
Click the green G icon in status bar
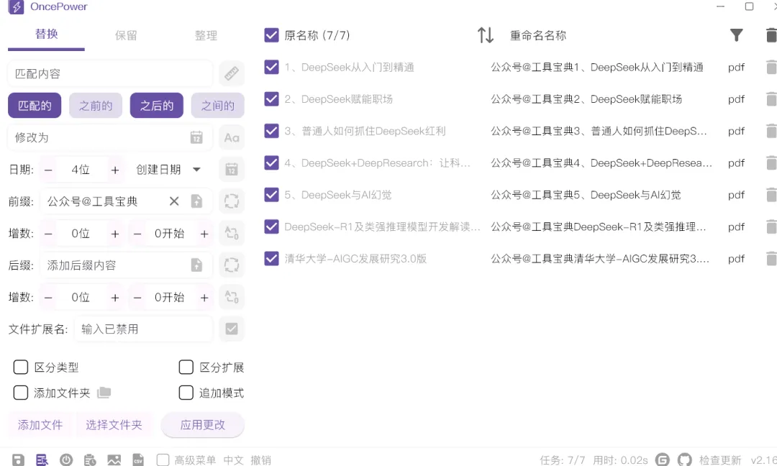click(x=662, y=460)
